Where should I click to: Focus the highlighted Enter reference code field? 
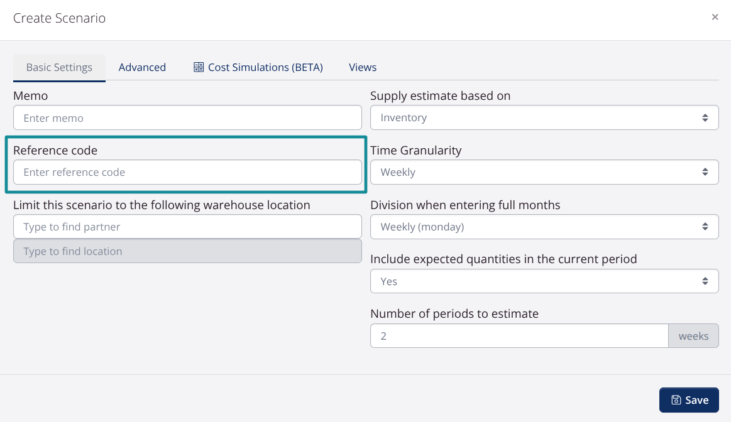pyautogui.click(x=187, y=172)
